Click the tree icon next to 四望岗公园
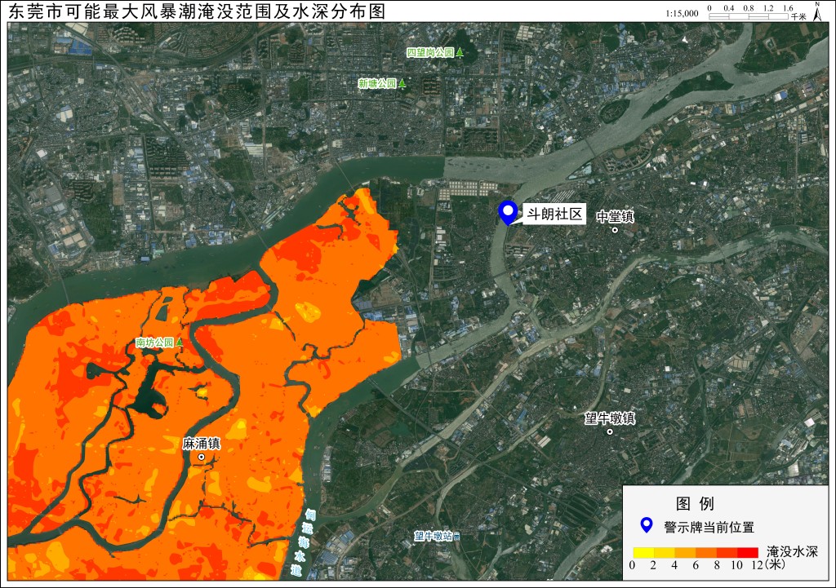Screen dimensions: 836x588 click(460, 52)
